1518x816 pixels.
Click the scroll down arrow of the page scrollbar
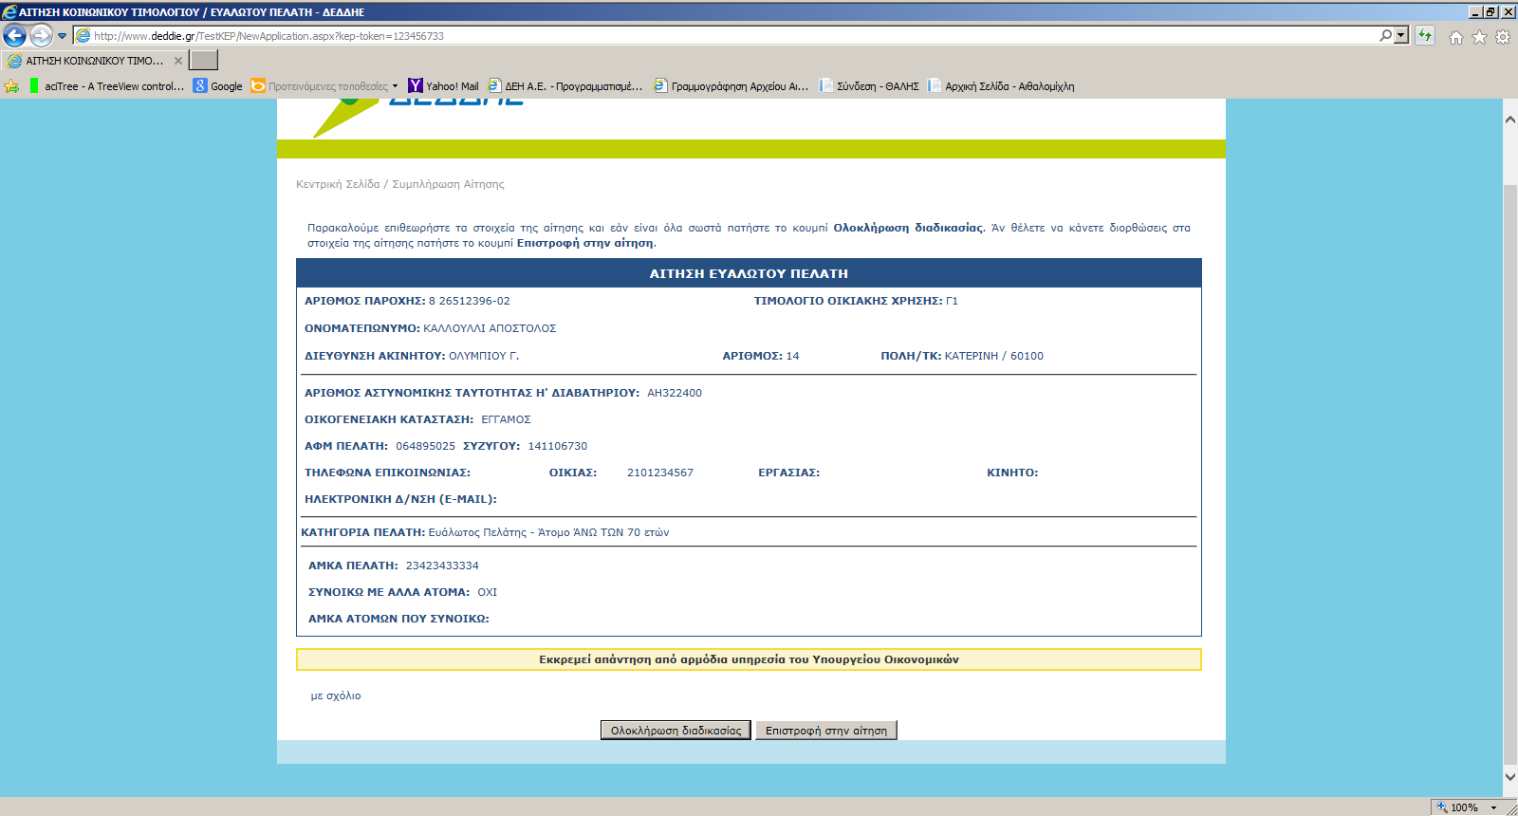[x=1509, y=776]
